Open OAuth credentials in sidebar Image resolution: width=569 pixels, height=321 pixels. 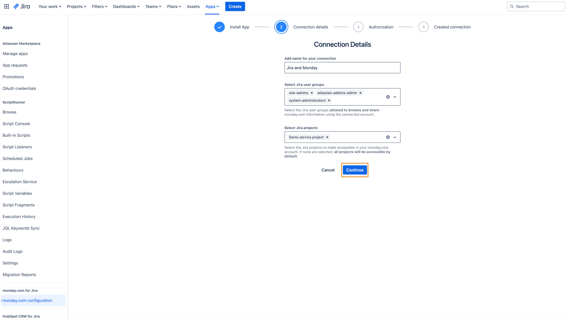[x=19, y=88]
